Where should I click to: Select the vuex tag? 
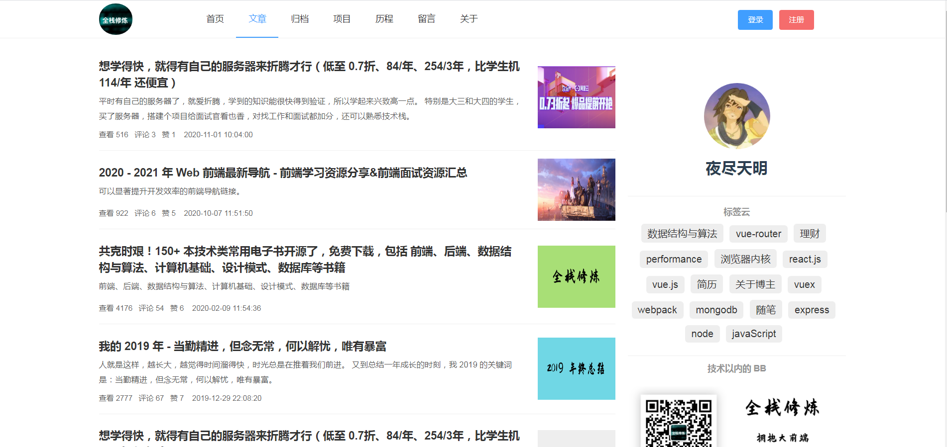click(805, 284)
